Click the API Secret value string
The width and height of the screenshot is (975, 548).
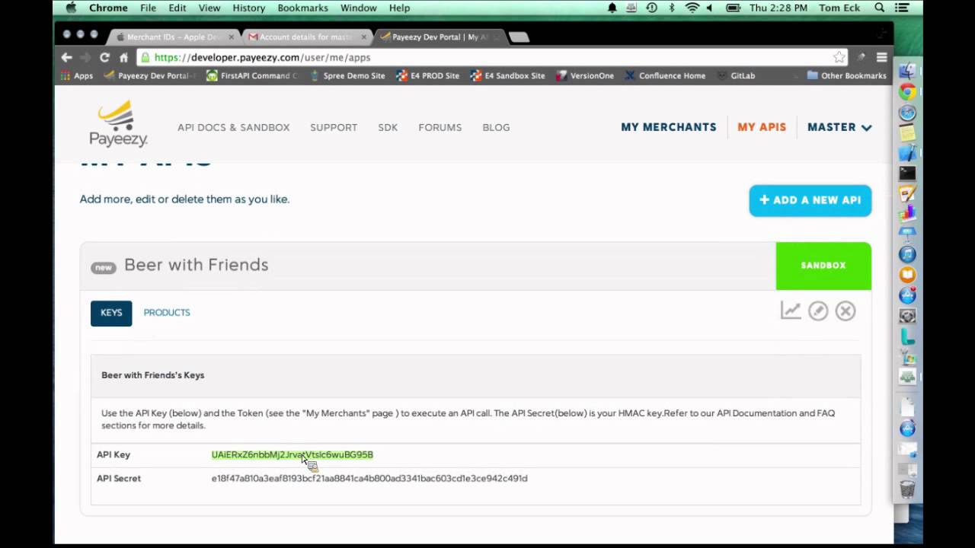tap(369, 479)
